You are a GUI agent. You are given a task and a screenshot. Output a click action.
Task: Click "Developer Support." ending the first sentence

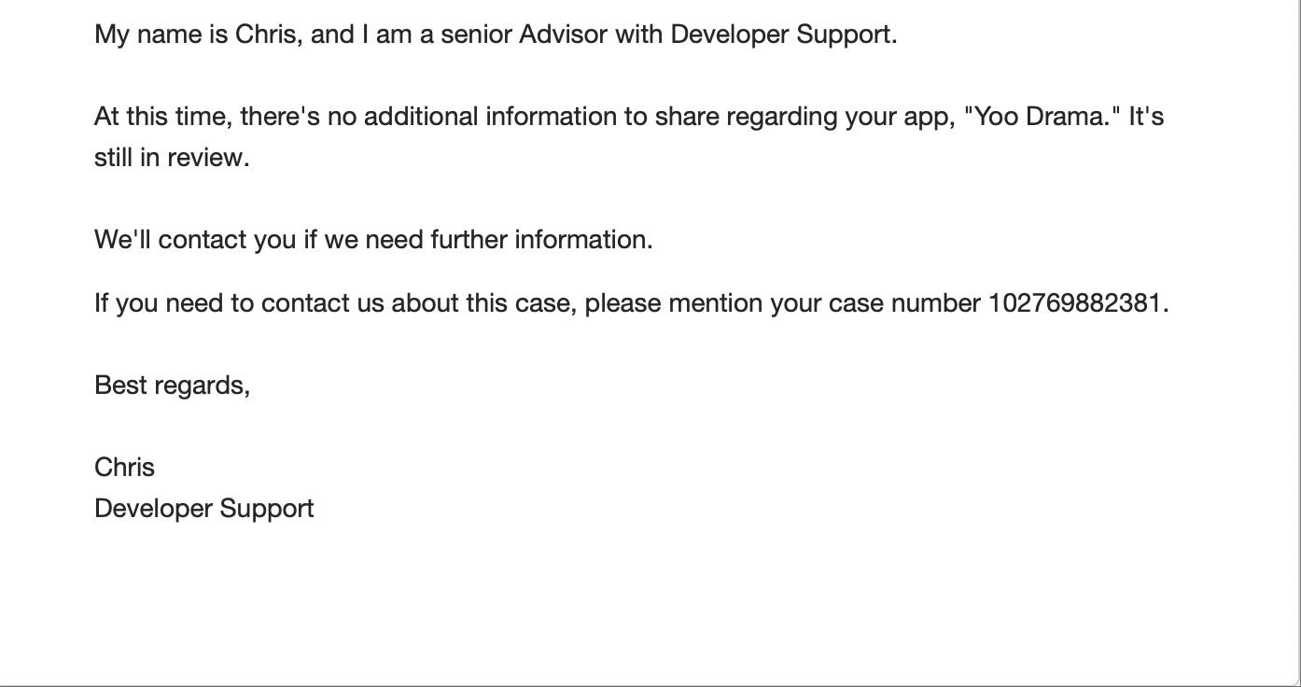pos(784,35)
